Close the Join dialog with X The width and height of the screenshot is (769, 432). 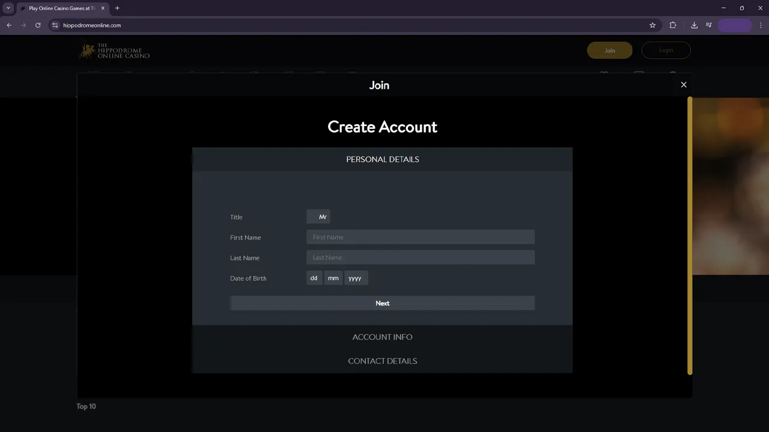click(683, 85)
